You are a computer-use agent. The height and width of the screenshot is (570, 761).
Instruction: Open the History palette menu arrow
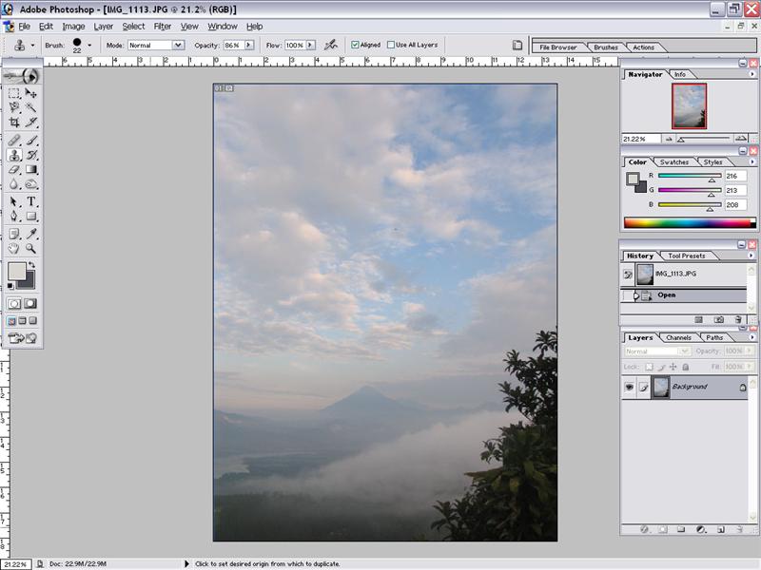751,256
